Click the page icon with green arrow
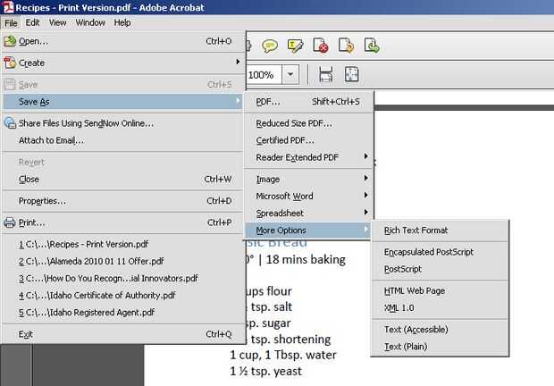The image size is (554, 386). [372, 46]
